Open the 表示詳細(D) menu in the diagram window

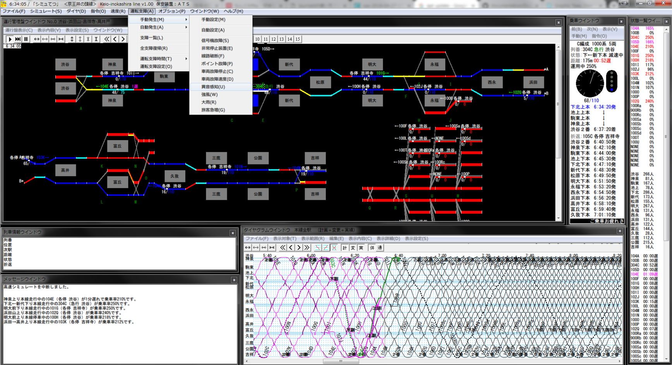coord(388,239)
